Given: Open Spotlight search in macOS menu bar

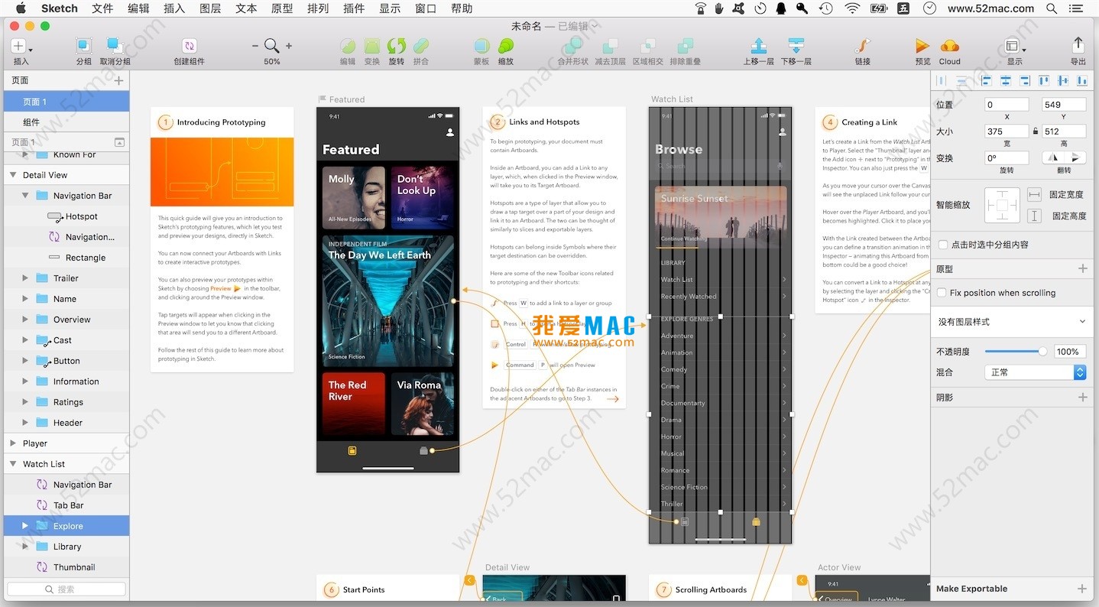Looking at the screenshot, I should click(1052, 8).
